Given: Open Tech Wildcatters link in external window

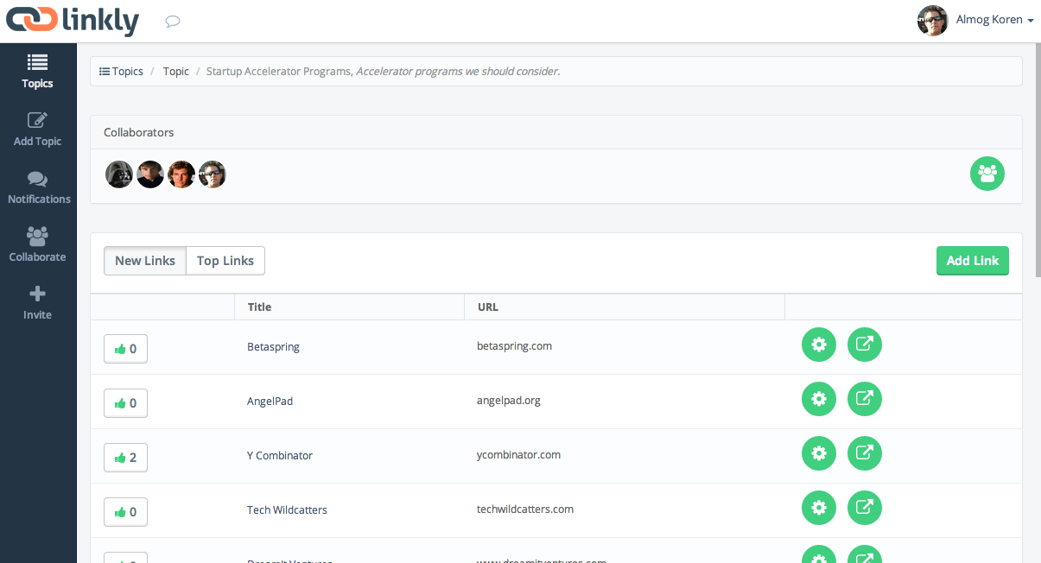Looking at the screenshot, I should click(865, 508).
